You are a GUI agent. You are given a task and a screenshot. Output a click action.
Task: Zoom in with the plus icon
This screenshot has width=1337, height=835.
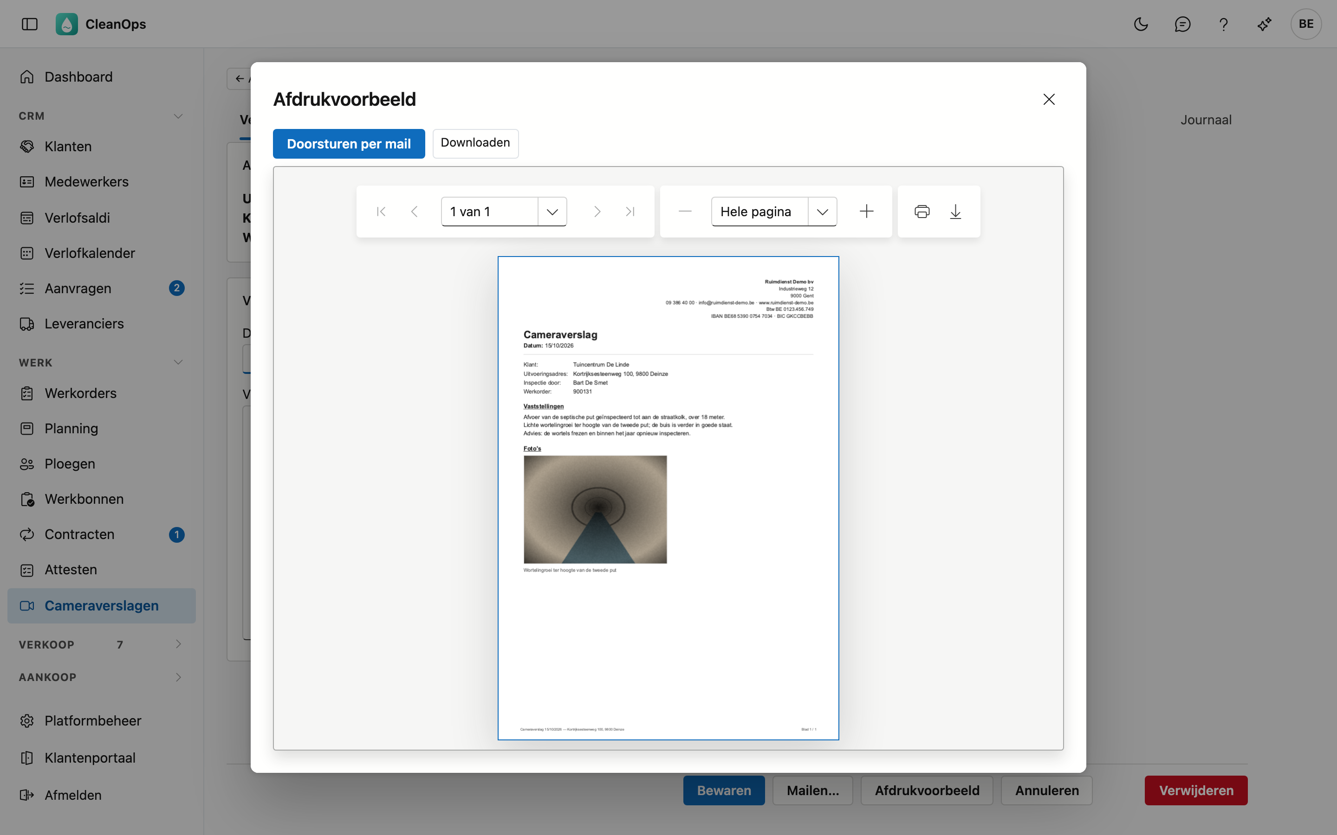867,212
